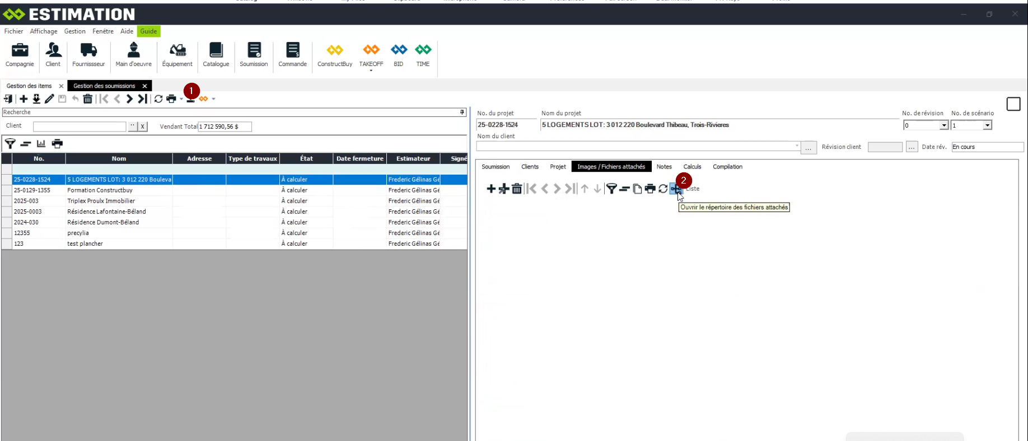Check the empty square box at top right
The width and height of the screenshot is (1028, 441).
coord(1013,104)
